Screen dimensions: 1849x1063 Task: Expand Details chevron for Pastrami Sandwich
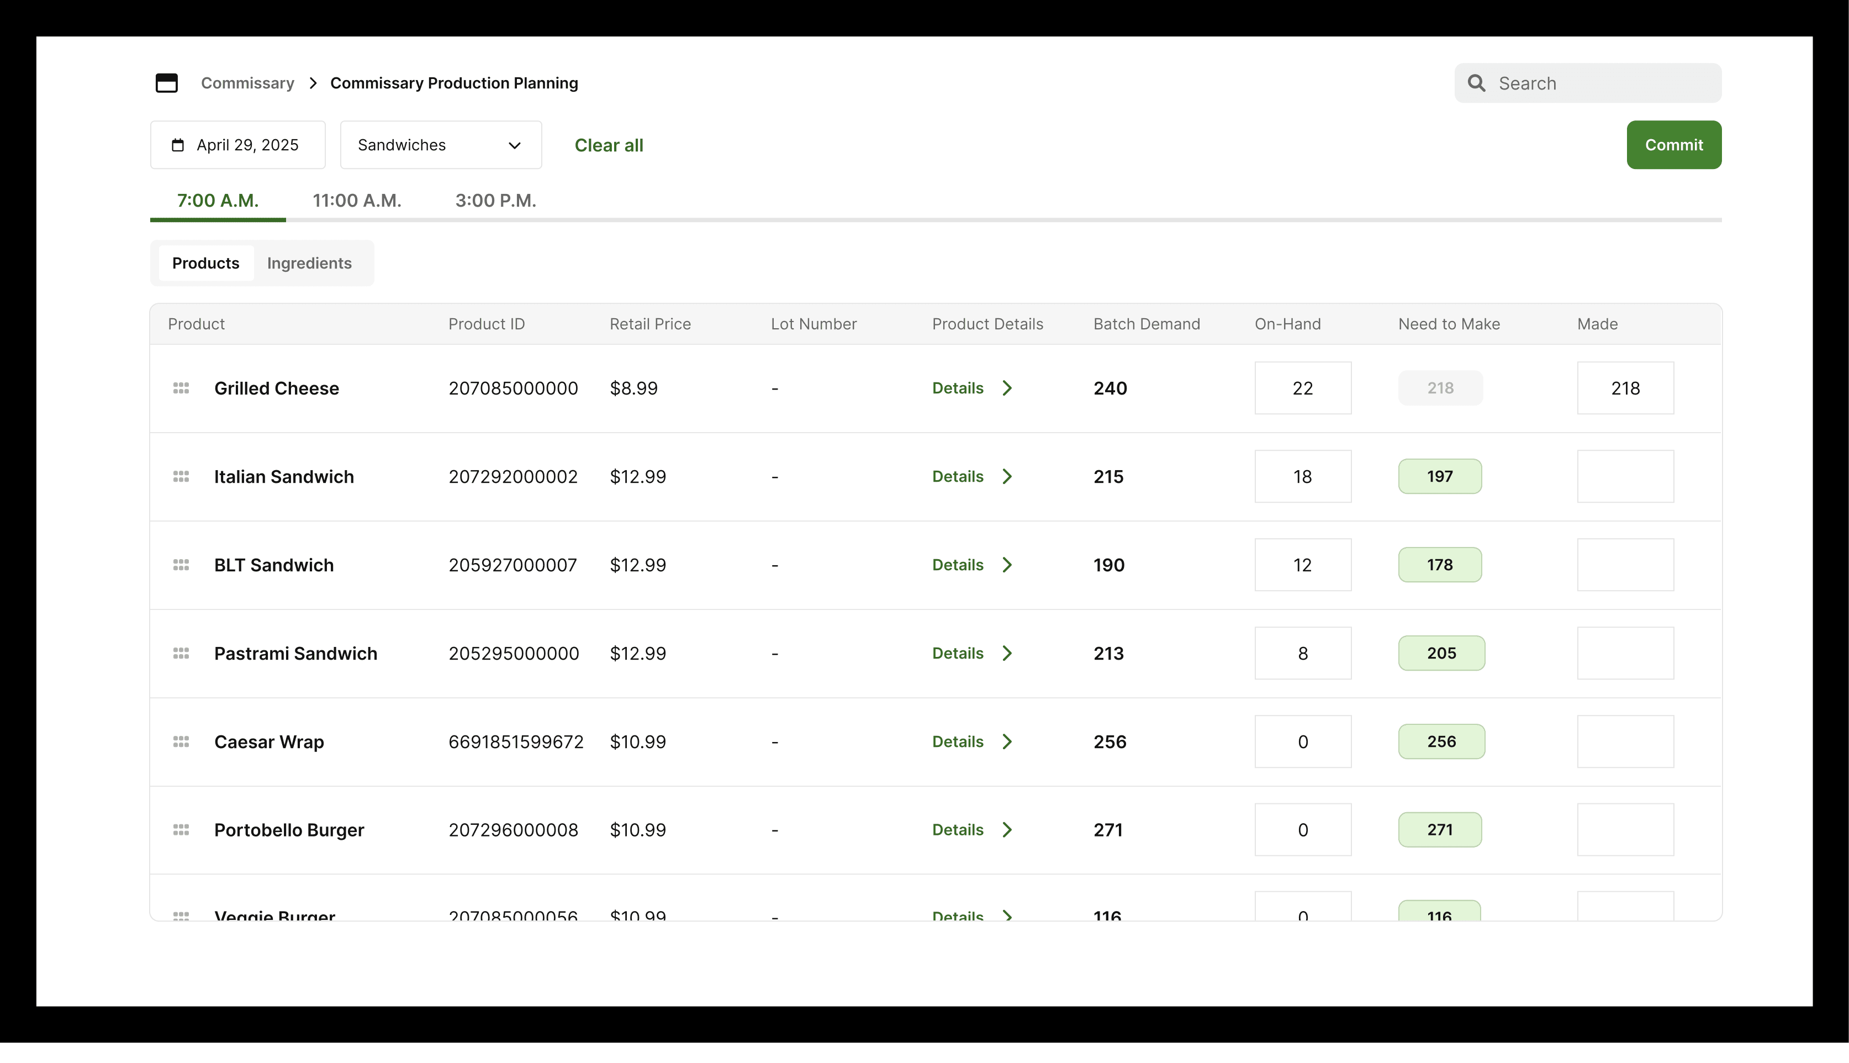[x=1007, y=654]
